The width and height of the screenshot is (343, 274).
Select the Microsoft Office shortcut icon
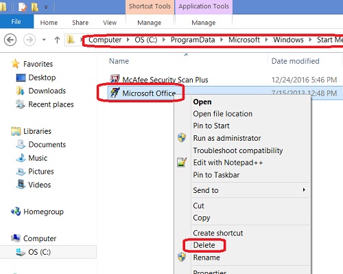tap(115, 93)
